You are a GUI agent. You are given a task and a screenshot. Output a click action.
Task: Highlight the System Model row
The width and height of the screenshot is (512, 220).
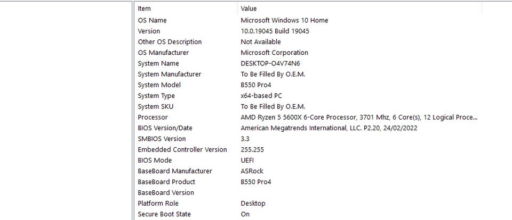[x=159, y=85]
